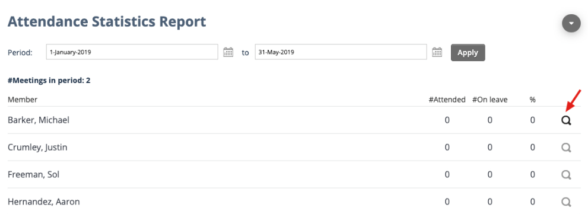Click the #Attended column header
The height and width of the screenshot is (214, 588).
[x=447, y=100]
